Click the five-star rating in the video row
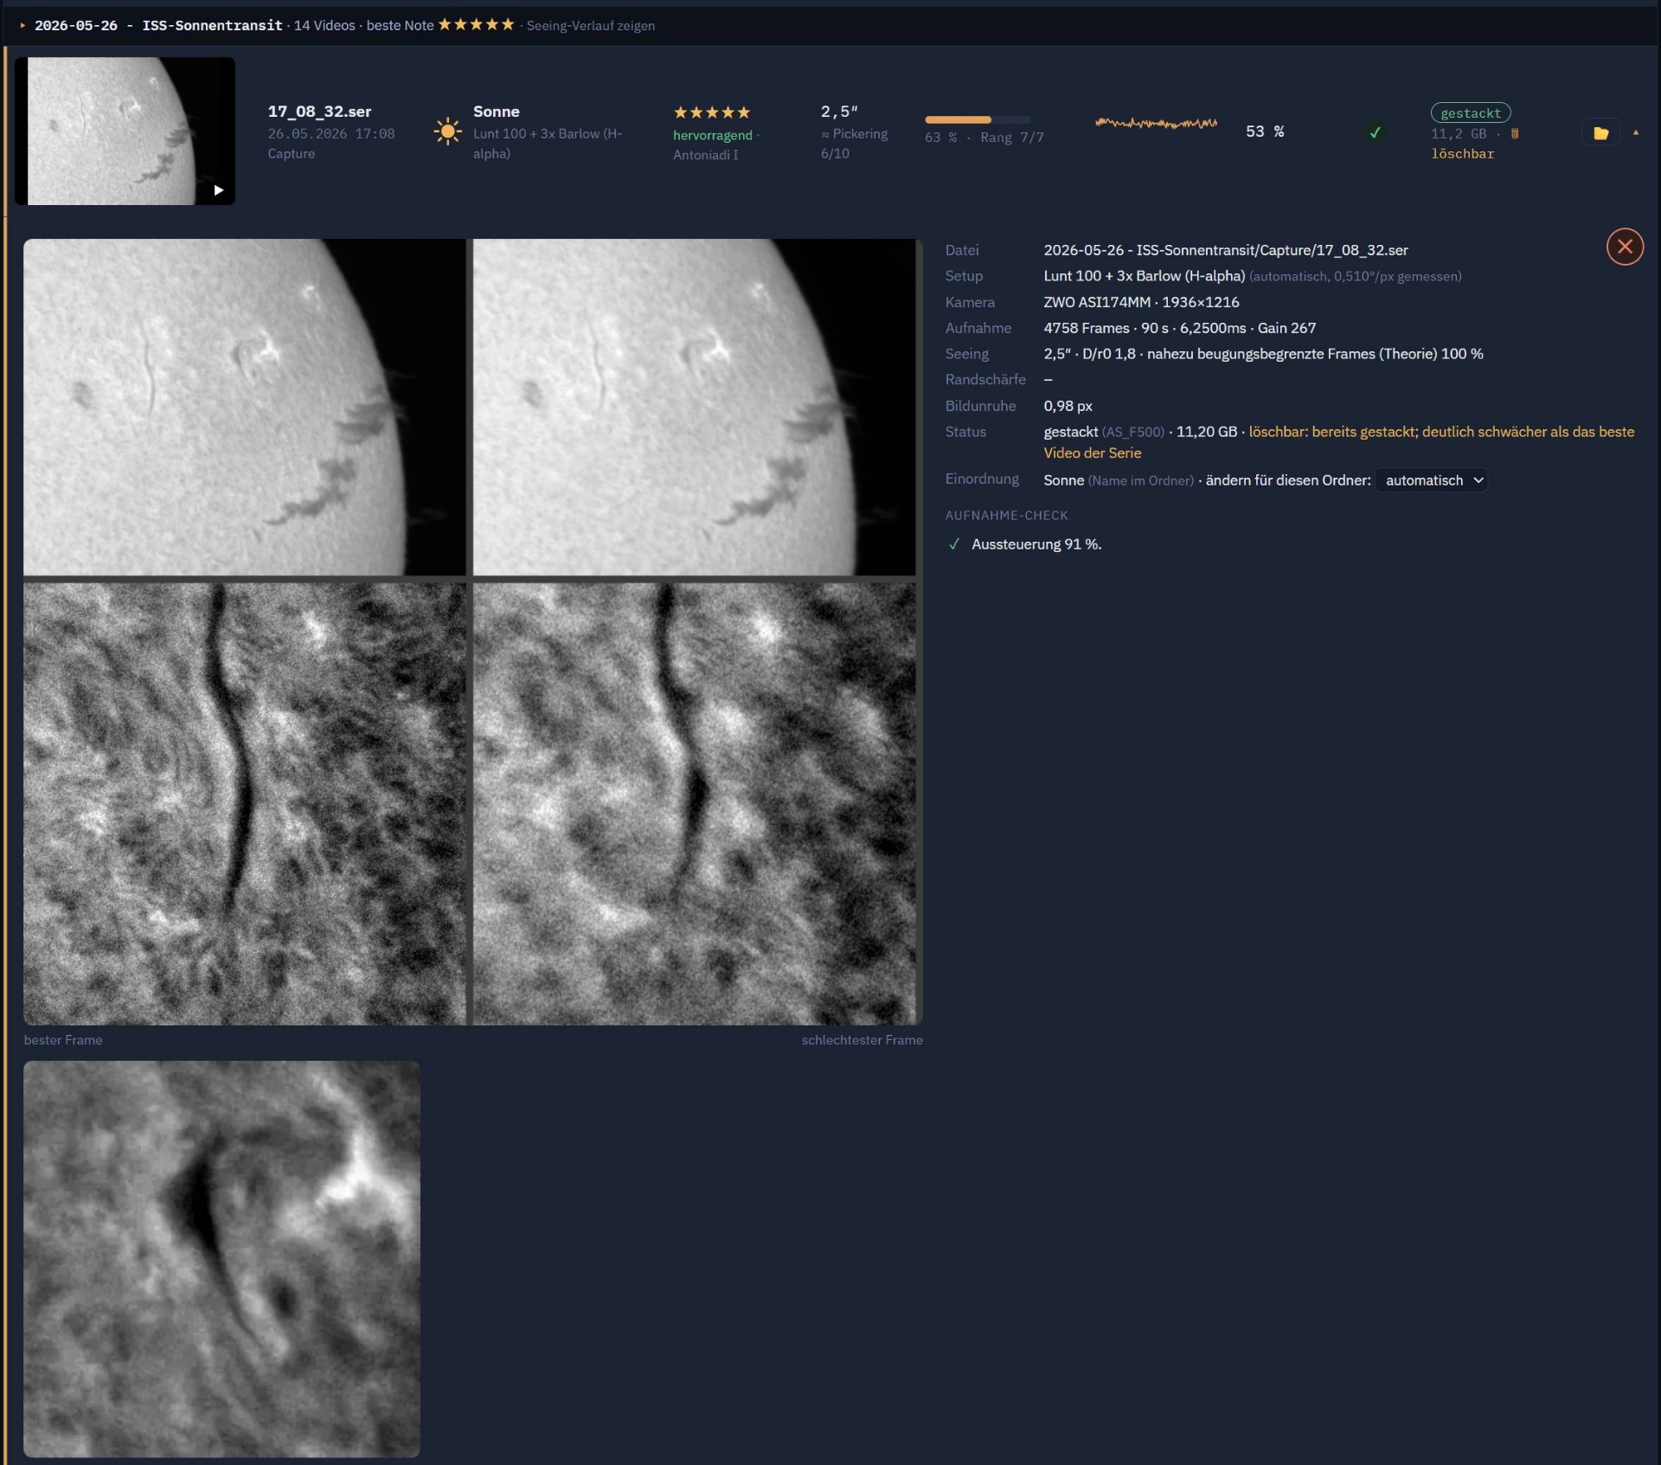The image size is (1661, 1465). point(712,112)
